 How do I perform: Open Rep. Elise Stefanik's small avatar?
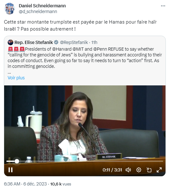(11, 42)
